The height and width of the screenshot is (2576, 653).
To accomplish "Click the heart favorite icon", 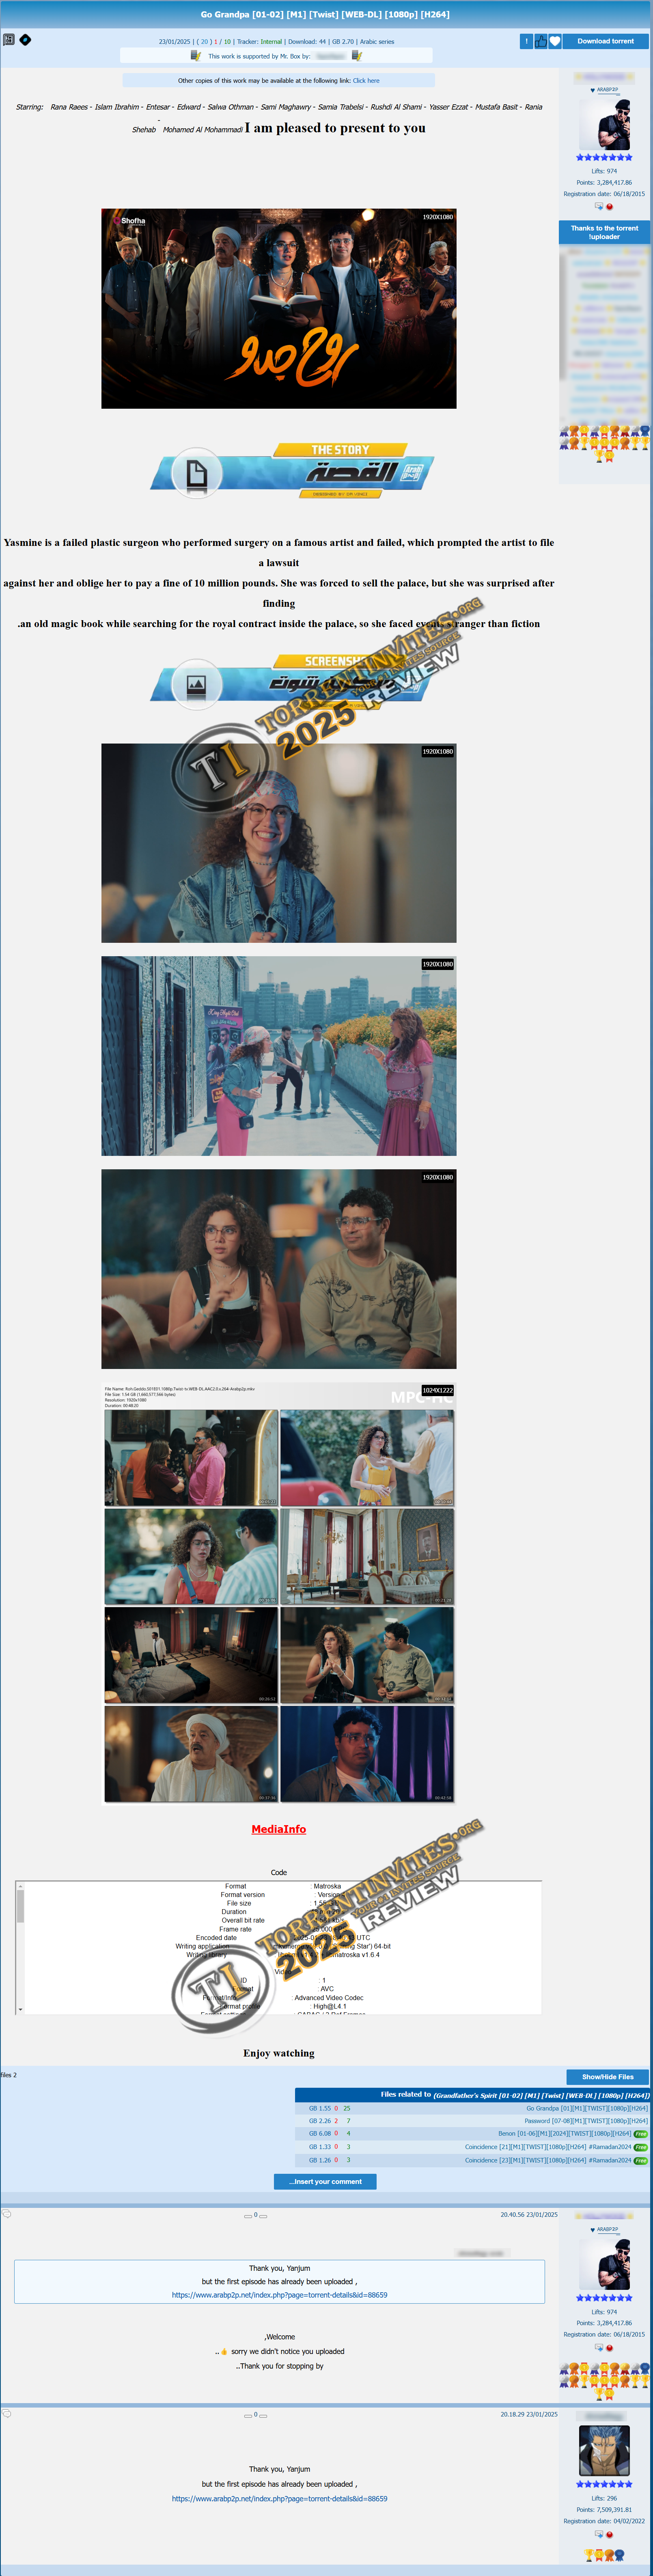I will (555, 41).
